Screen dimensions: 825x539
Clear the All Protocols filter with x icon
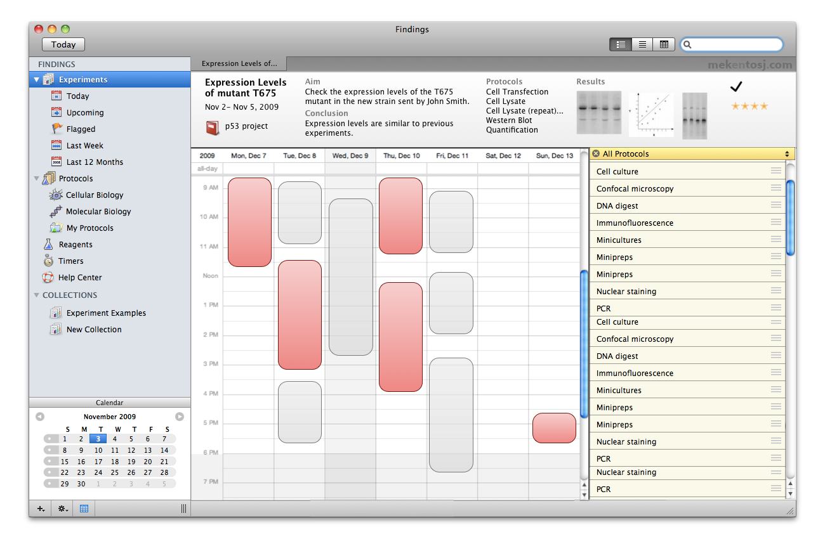(596, 154)
